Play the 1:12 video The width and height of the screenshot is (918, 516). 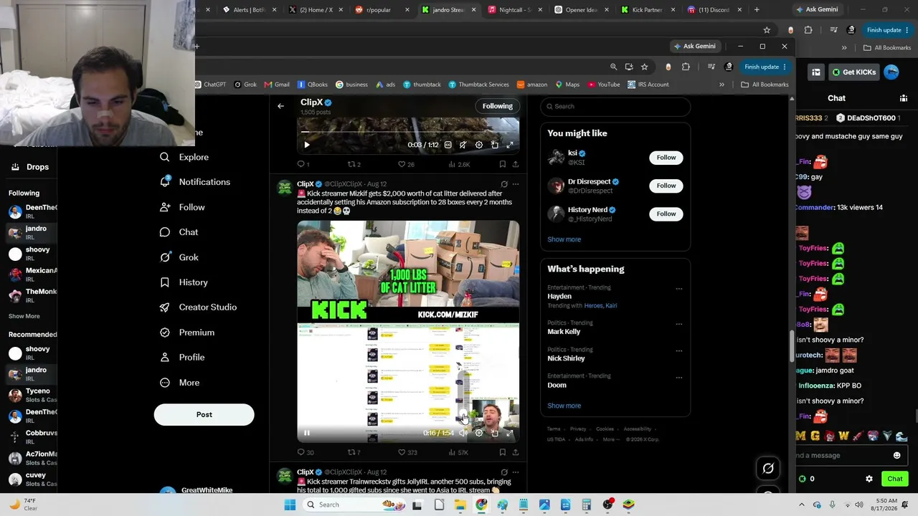point(307,145)
